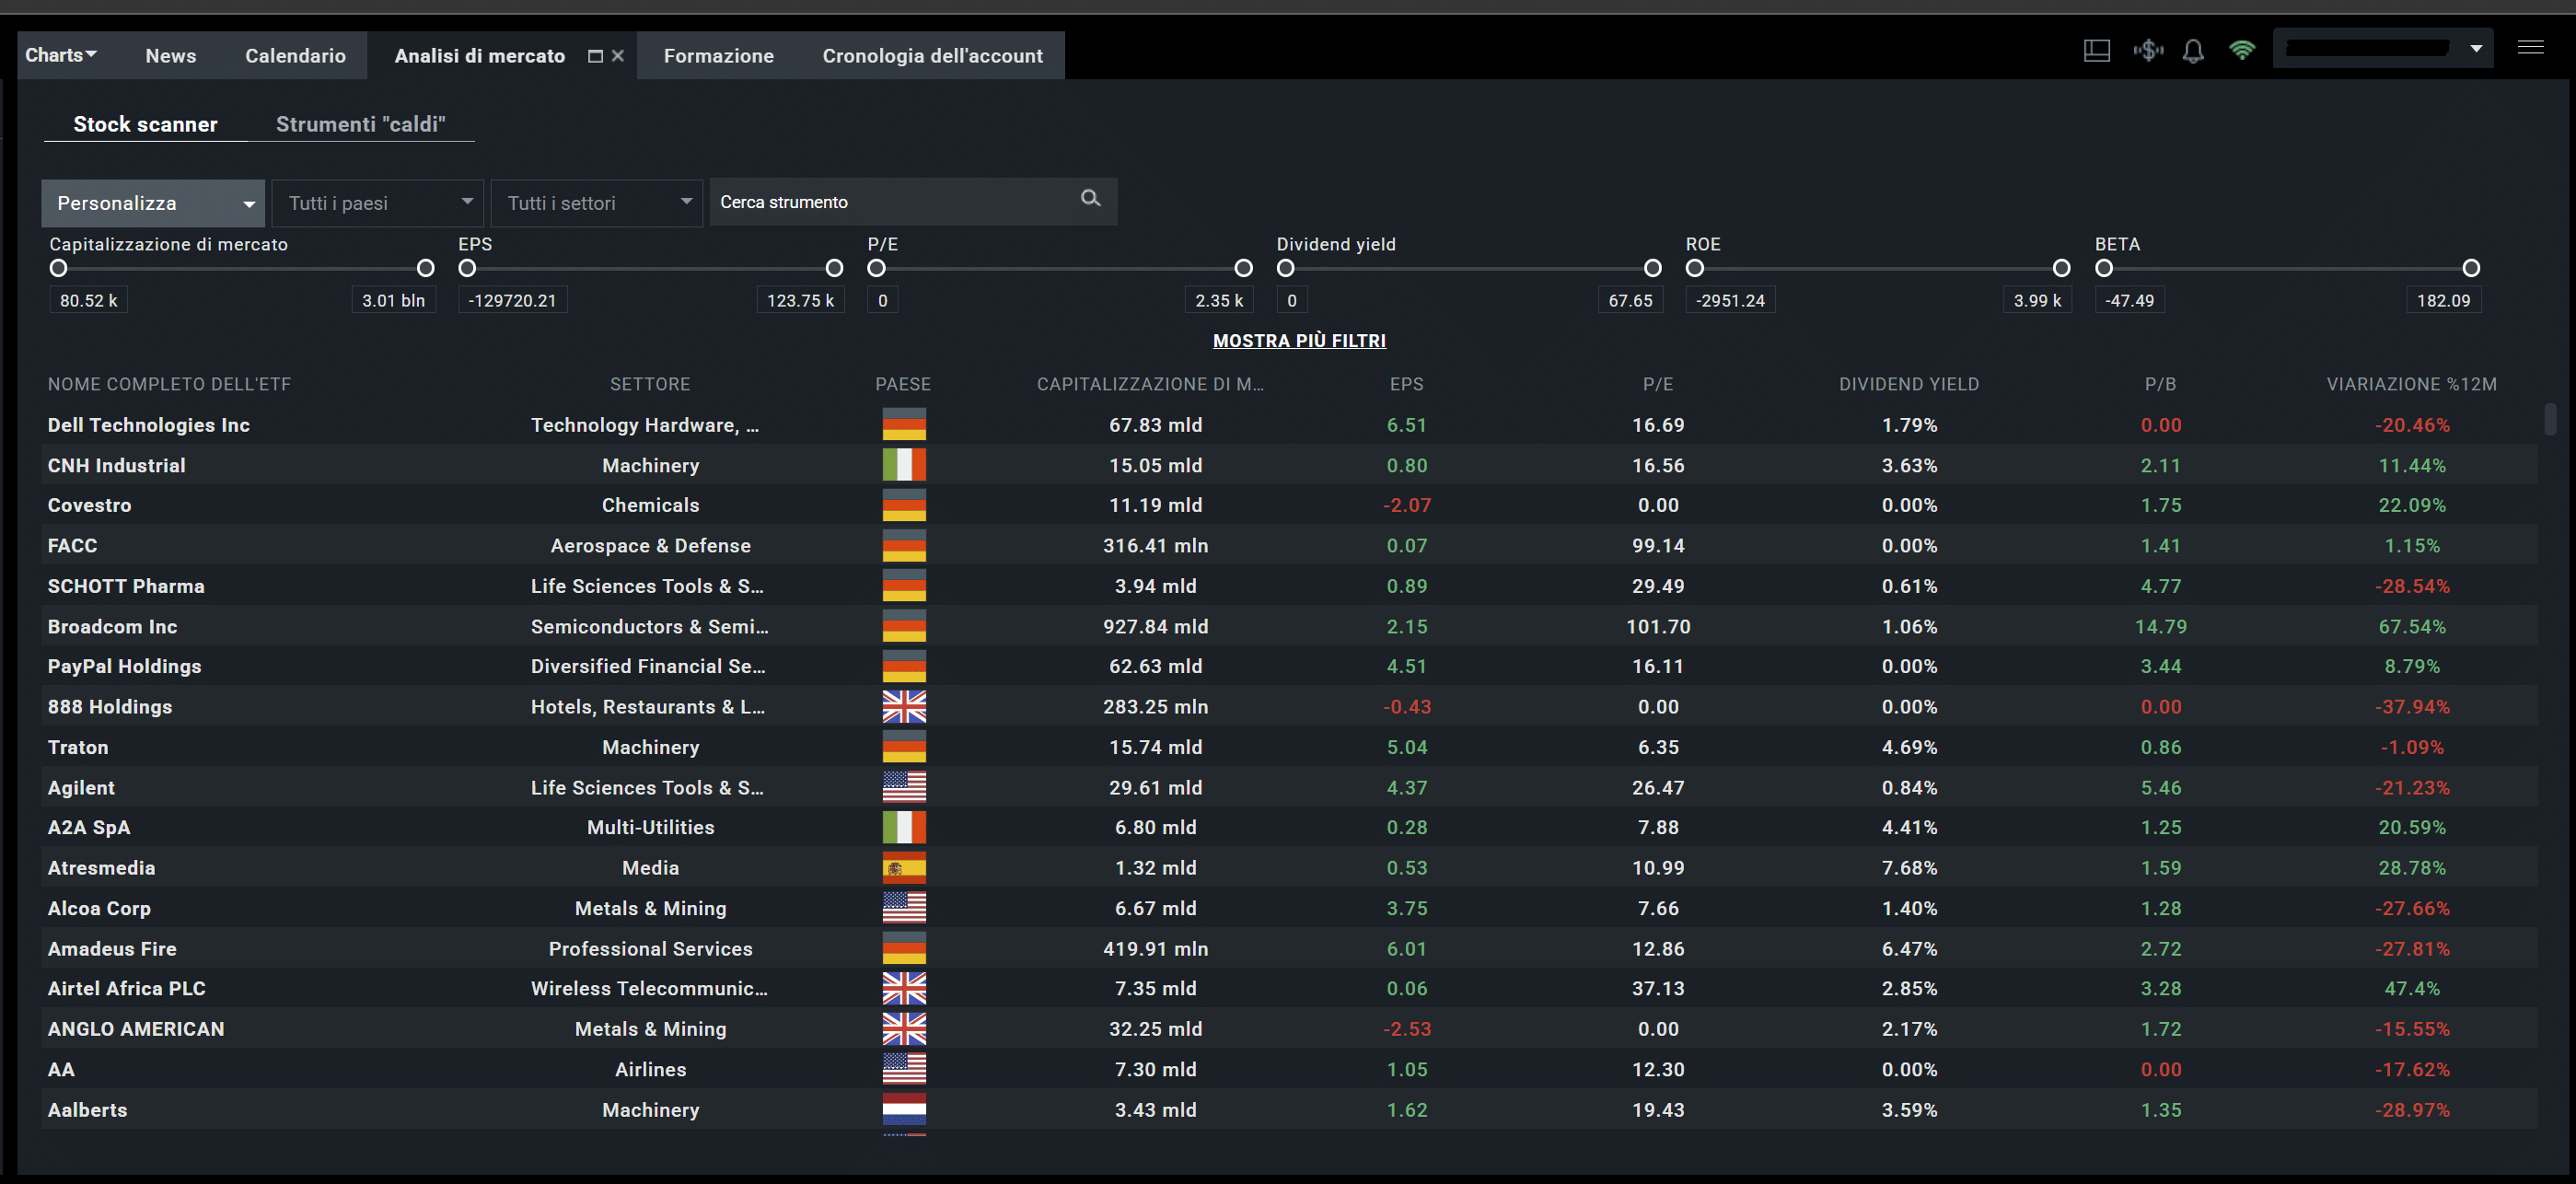The image size is (2576, 1184).
Task: Click the BETA minimum value -47.49
Action: coord(2129,300)
